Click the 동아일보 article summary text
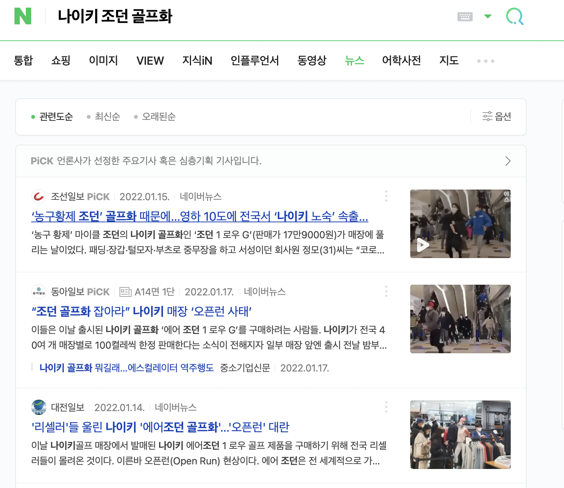 (209, 337)
